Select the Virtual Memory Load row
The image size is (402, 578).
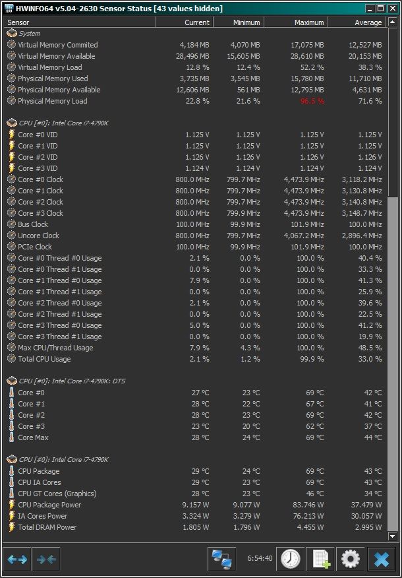195,67
